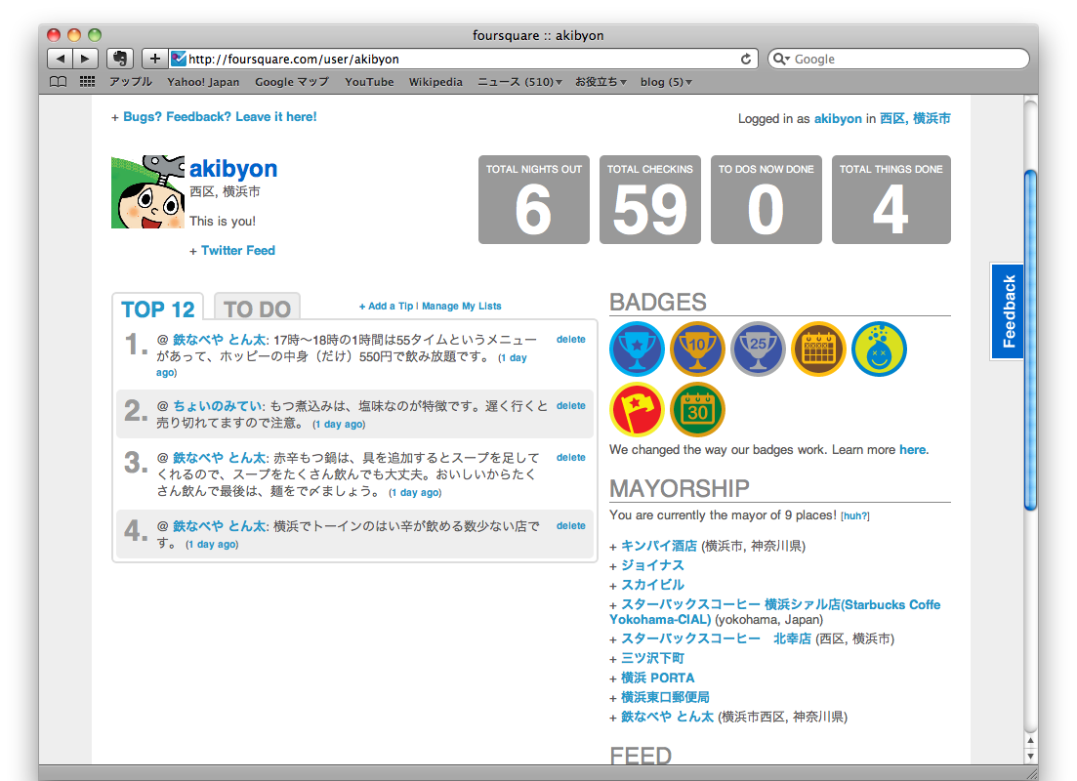Viewport: 1077px width, 781px height.
Task: Open the 横浜 PORTA mayorship link
Action: pos(657,678)
